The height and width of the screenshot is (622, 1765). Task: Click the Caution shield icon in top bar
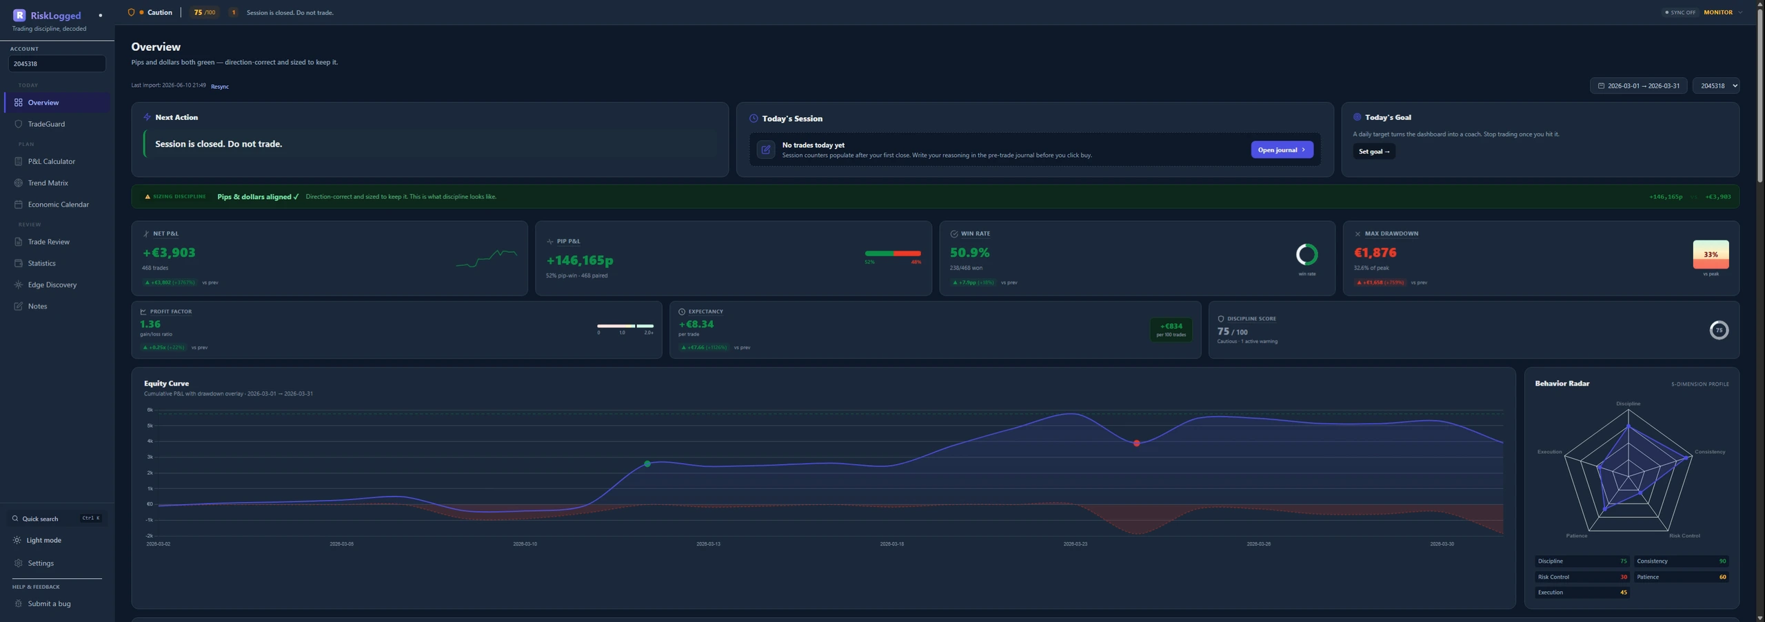coord(131,12)
